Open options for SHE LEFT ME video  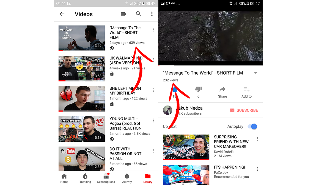tap(153, 90)
